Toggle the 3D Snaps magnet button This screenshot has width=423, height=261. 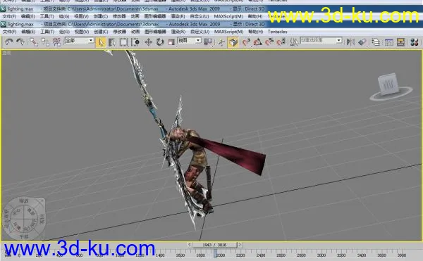(x=246, y=42)
